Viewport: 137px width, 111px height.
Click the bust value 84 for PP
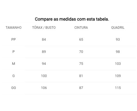coord(44,40)
